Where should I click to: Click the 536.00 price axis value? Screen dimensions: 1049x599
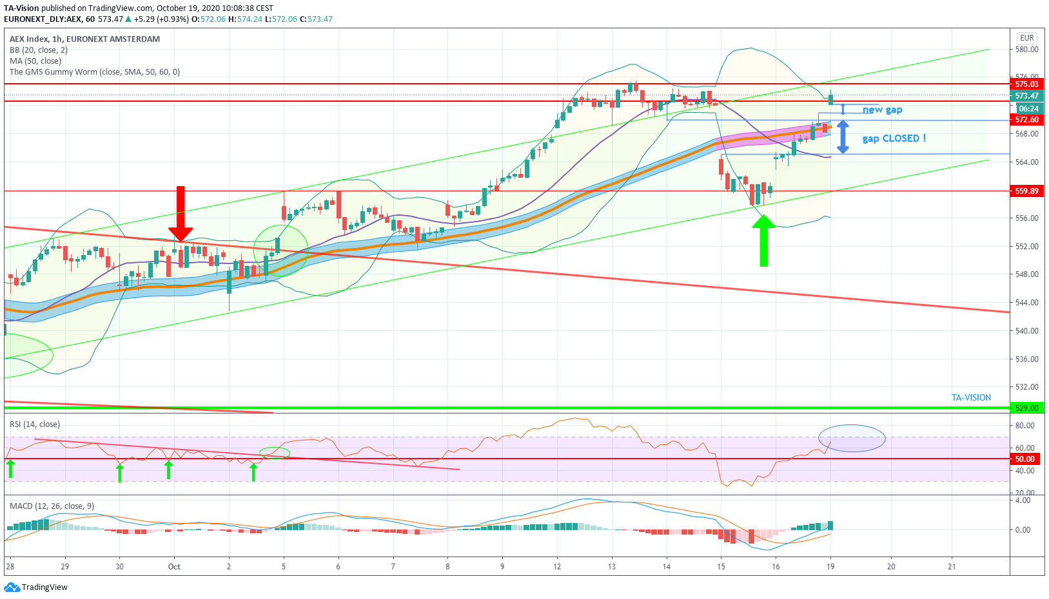pos(1026,359)
